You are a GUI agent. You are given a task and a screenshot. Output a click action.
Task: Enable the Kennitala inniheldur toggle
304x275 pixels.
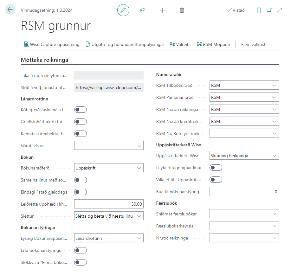click(80, 133)
